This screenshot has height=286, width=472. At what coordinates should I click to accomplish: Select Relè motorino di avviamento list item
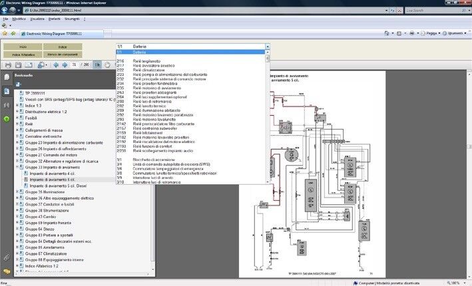click(x=158, y=88)
